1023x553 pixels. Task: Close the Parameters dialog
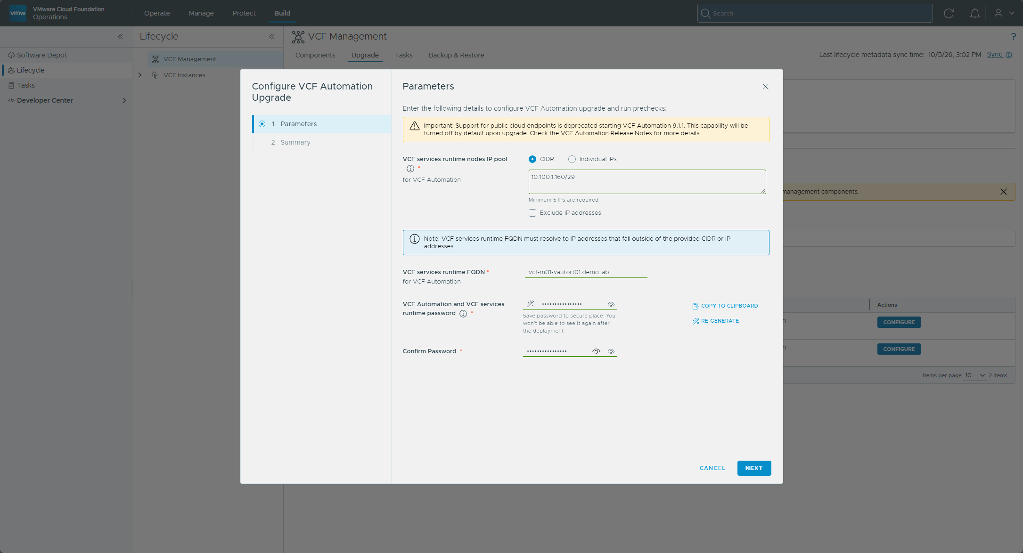pyautogui.click(x=765, y=87)
